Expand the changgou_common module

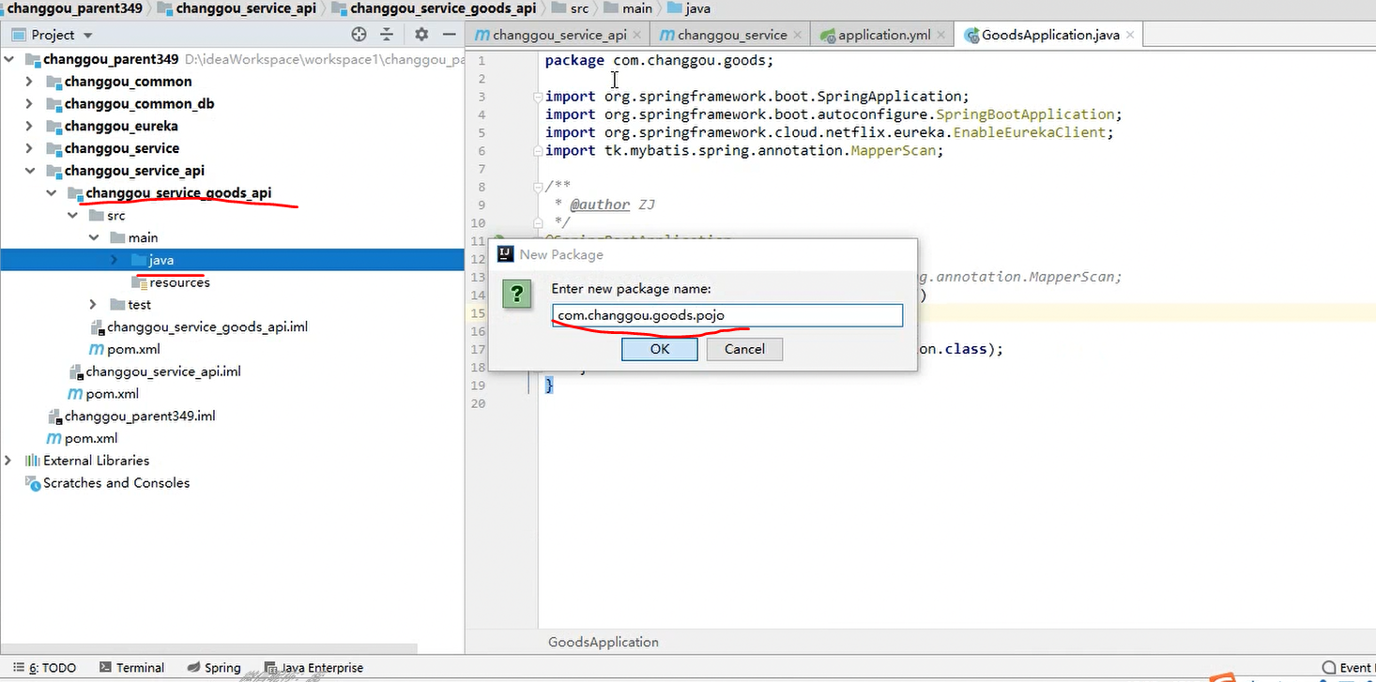pyautogui.click(x=29, y=82)
